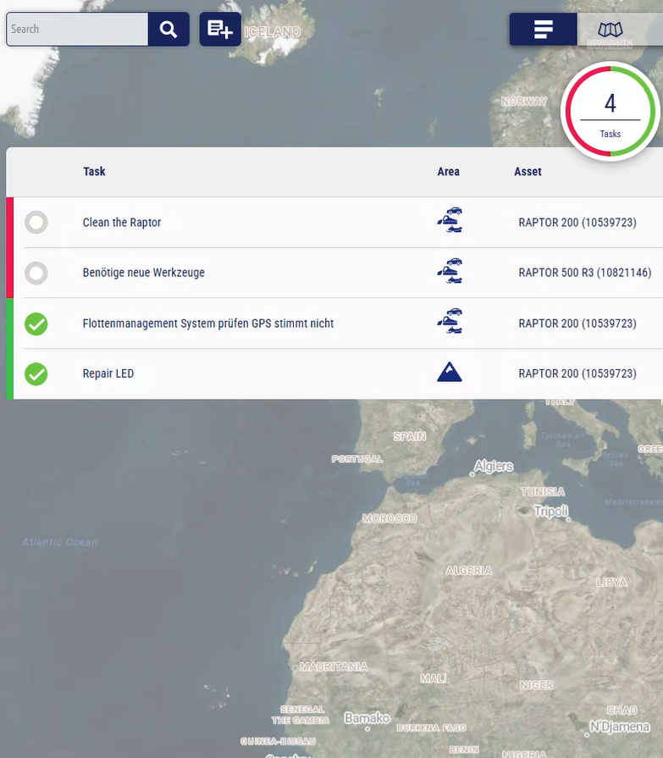This screenshot has width=663, height=758.
Task: Click vehicle area icon for Clean the Raptor
Action: pos(450,222)
